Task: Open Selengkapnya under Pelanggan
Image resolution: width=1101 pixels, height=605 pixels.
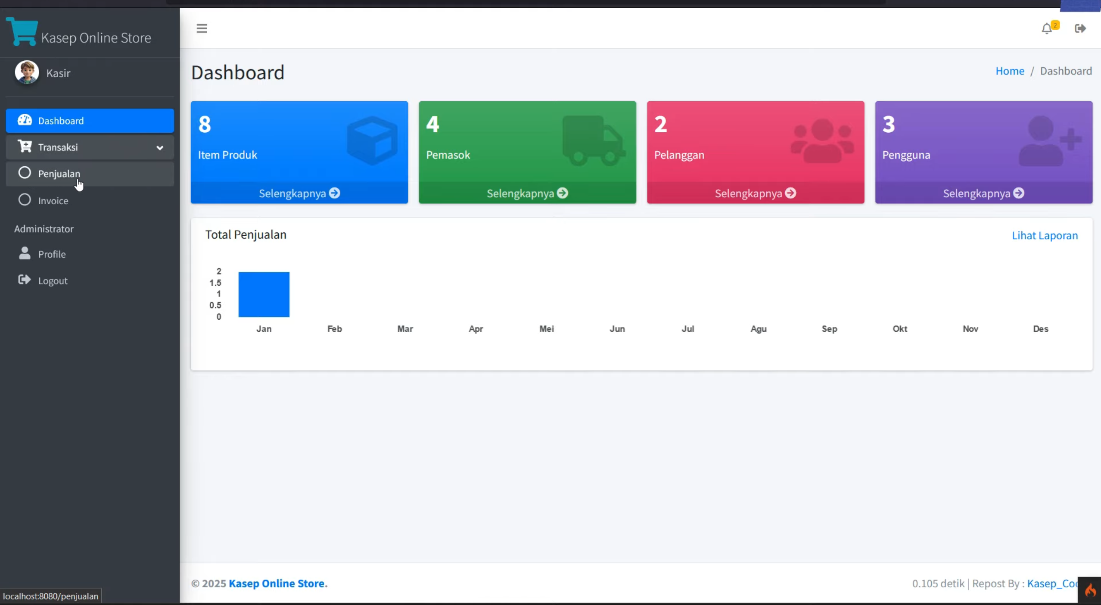Action: (756, 193)
